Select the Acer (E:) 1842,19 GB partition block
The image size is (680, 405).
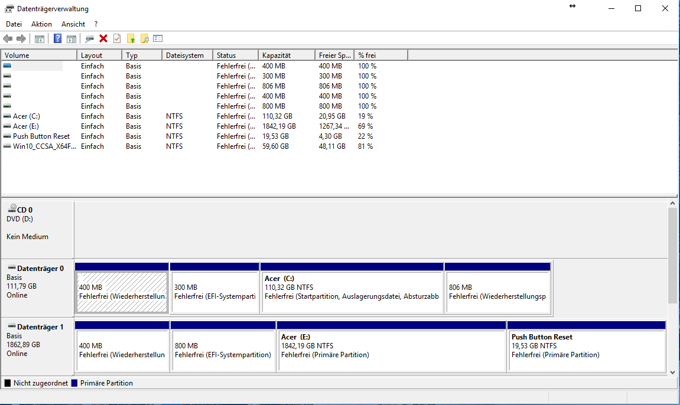pyautogui.click(x=392, y=351)
